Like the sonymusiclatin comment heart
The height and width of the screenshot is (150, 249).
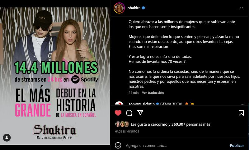tap(243, 104)
